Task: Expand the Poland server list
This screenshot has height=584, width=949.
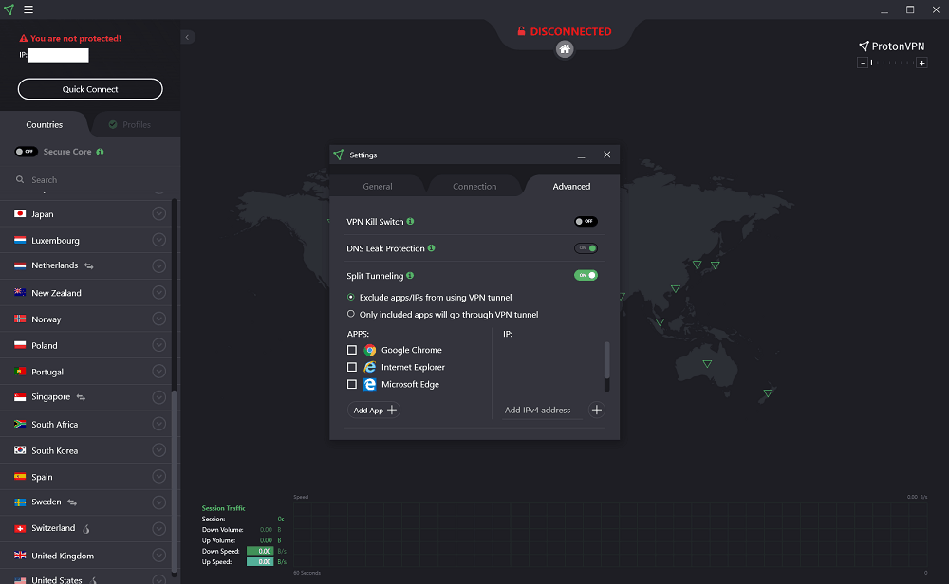Action: (159, 345)
